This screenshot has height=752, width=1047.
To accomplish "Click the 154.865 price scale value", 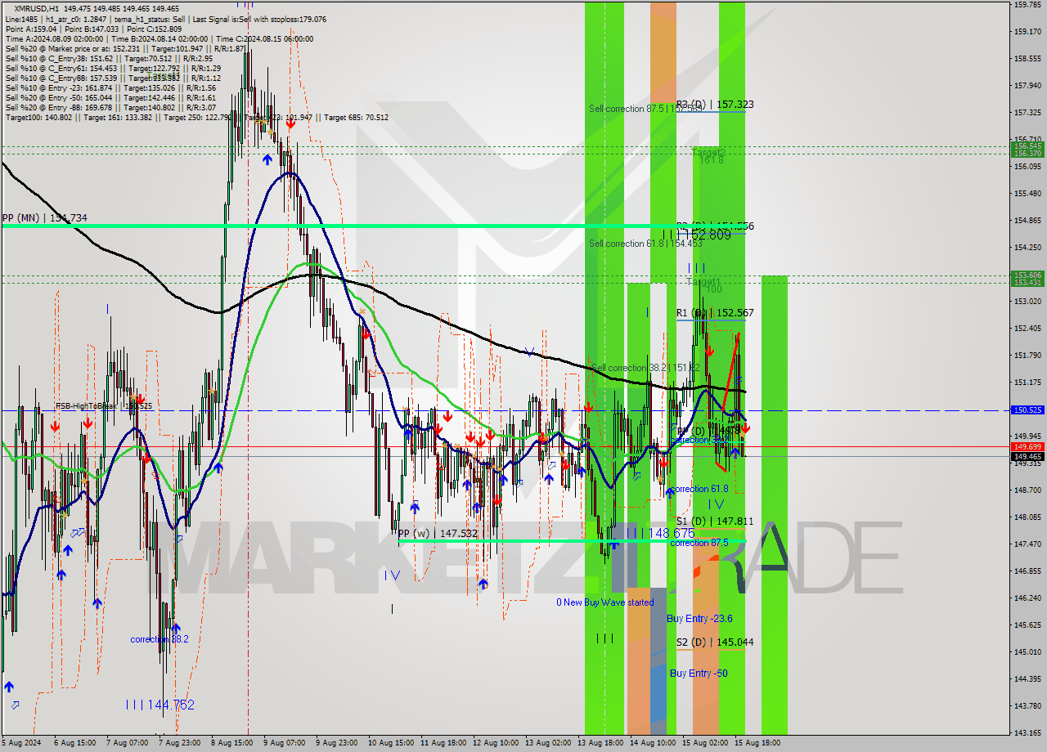I will [x=1027, y=221].
